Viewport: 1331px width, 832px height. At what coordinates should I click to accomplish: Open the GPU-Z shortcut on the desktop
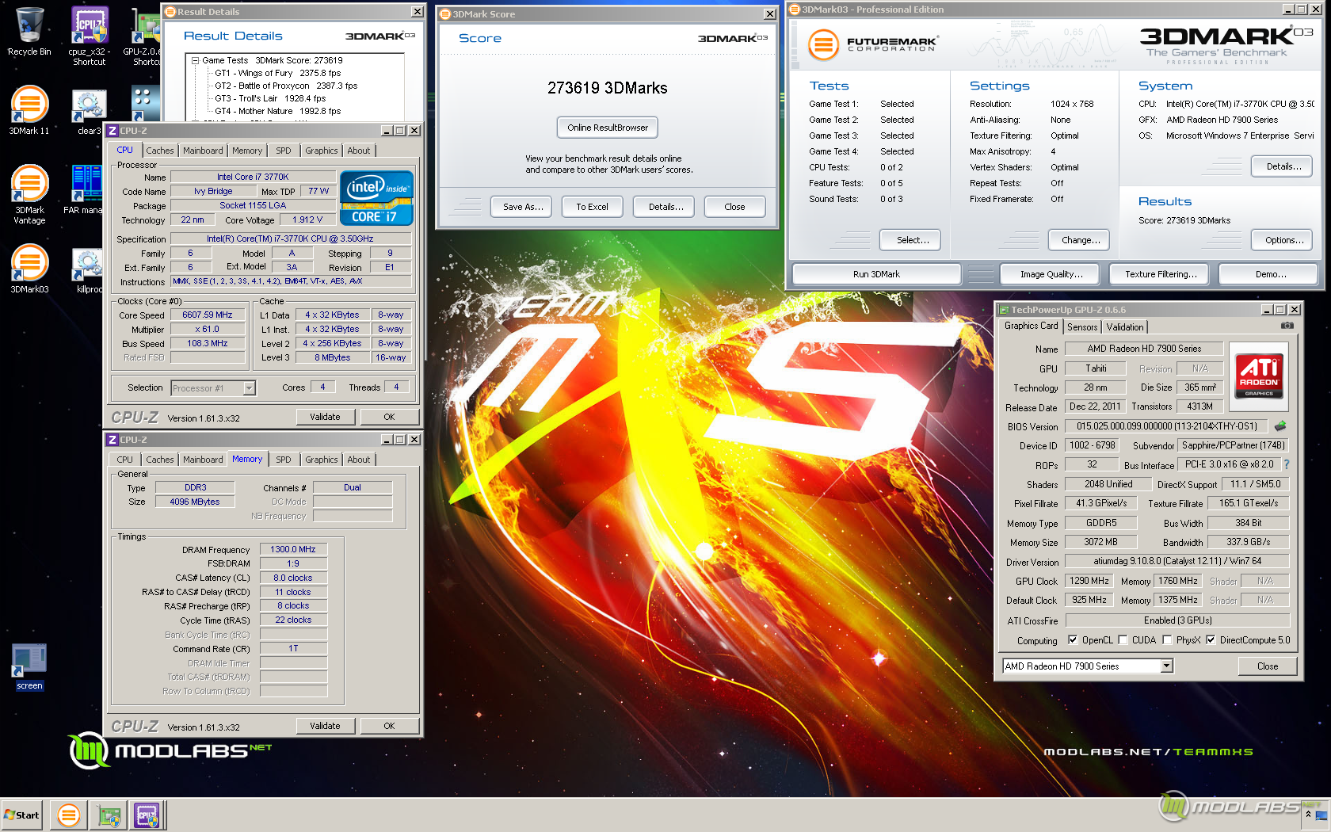tap(146, 36)
